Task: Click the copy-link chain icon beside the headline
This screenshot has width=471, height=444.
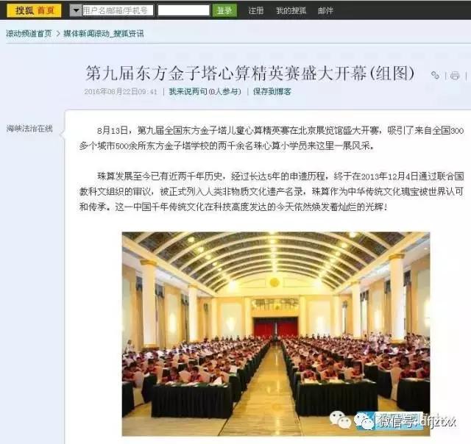Action: point(435,75)
